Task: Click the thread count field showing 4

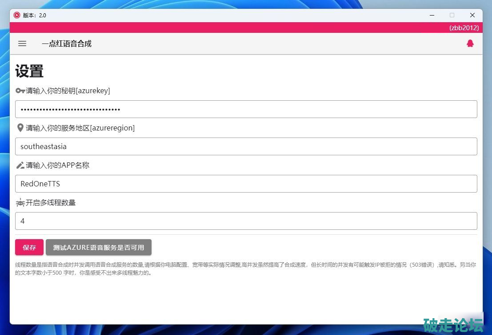Action: tap(246, 221)
